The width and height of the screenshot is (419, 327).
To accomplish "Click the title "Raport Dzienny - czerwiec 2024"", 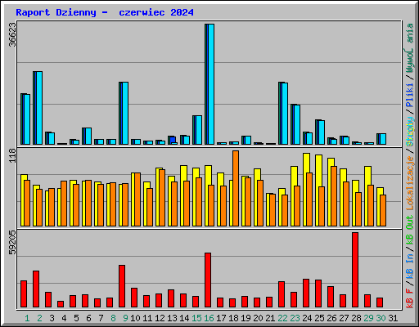I will click(x=105, y=12).
